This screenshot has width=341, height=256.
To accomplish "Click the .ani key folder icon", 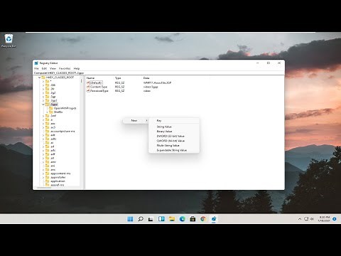I will pyautogui.click(x=48, y=166).
